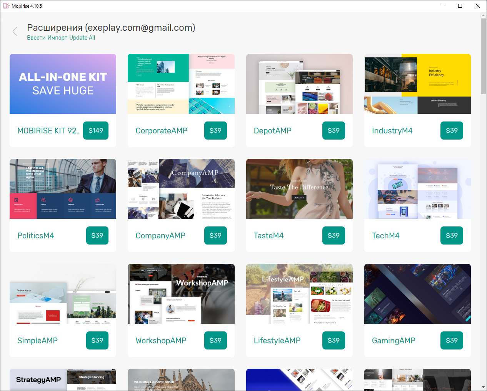Open the CompanyAMP preview thumbnail
Screen dimensions: 487x391
pyautogui.click(x=181, y=189)
